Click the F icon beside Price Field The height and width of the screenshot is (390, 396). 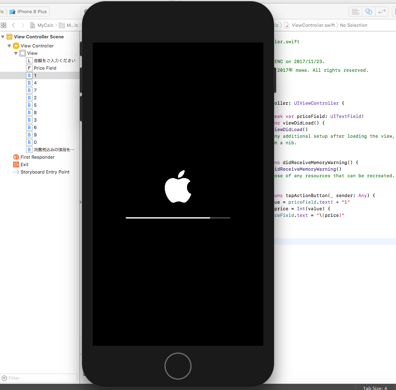tap(29, 68)
